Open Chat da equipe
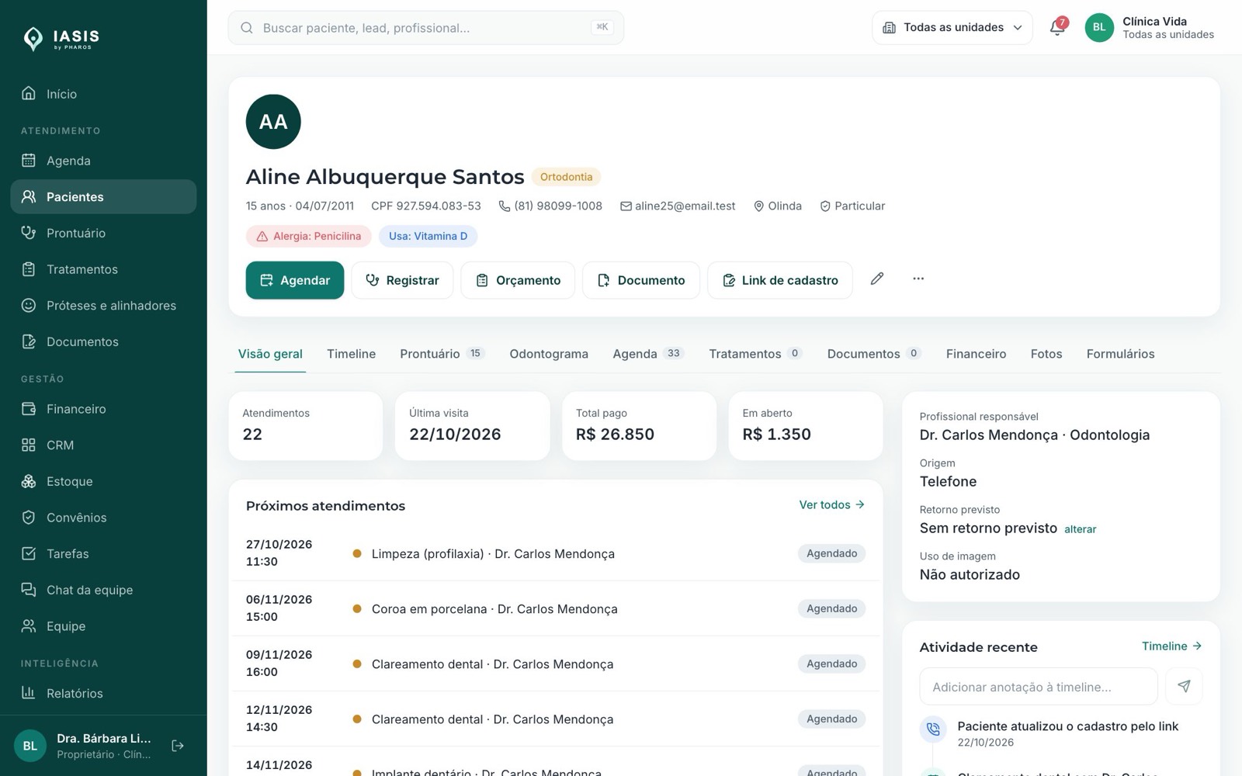 coord(103,590)
